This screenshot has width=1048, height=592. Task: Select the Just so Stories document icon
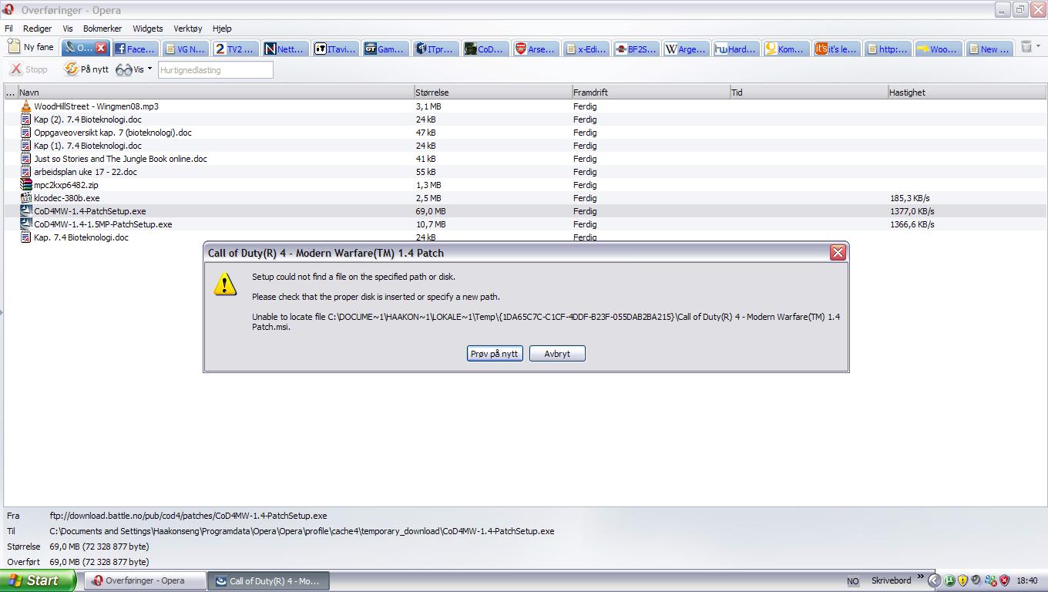click(x=26, y=159)
